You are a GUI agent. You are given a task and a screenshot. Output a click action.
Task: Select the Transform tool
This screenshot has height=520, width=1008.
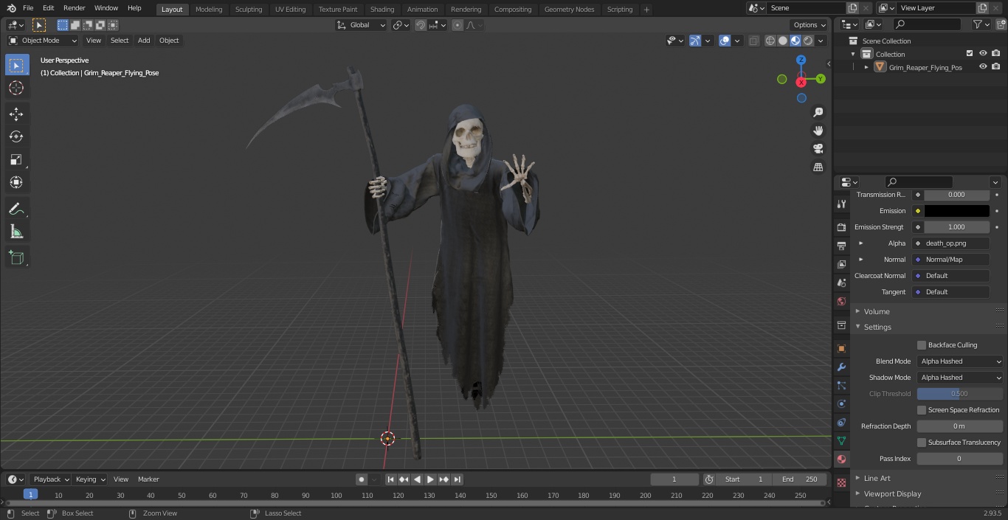(x=16, y=182)
